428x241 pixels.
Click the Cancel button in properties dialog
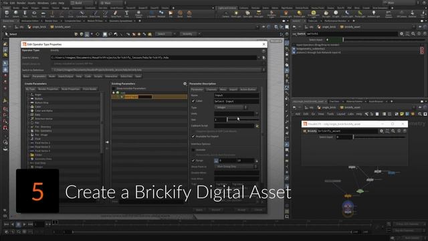[258, 210]
